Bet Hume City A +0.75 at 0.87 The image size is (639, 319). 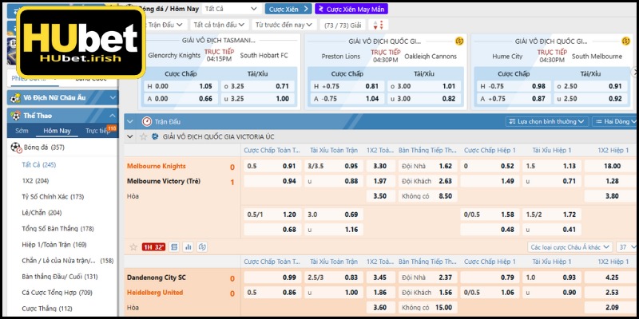[x=514, y=98]
